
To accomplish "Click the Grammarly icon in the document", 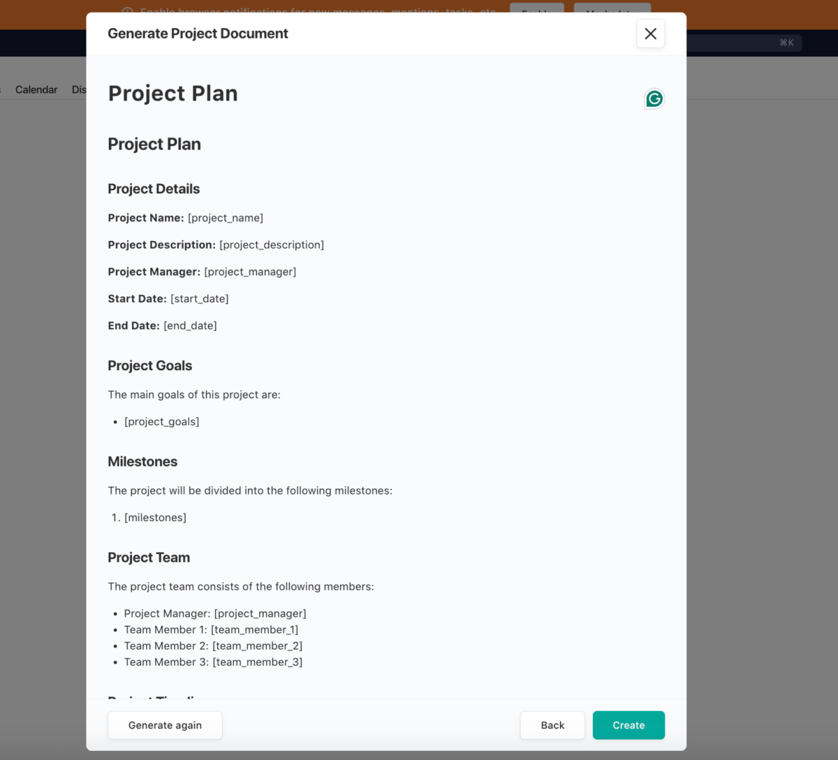I will click(x=654, y=98).
